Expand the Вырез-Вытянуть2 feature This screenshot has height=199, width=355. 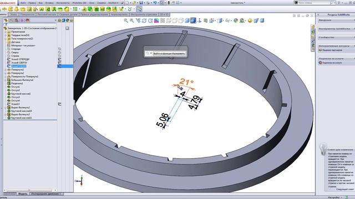coord(6,108)
